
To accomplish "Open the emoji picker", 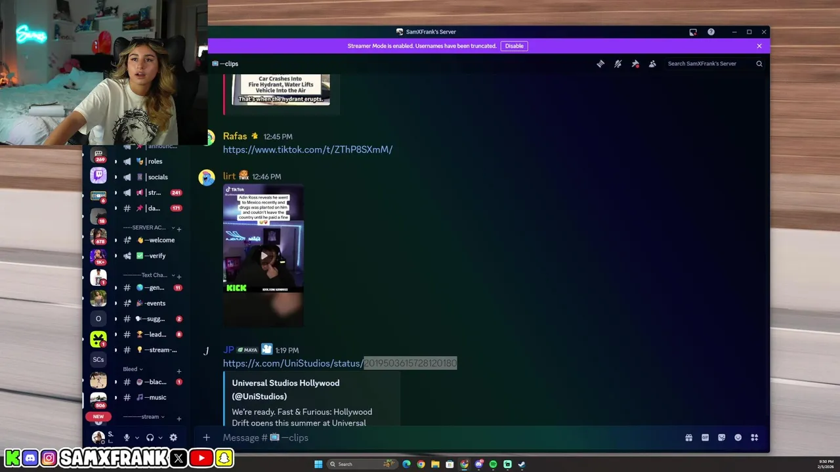I will coord(738,437).
